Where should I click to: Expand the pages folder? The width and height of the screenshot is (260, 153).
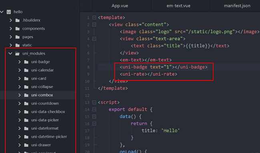point(11,37)
